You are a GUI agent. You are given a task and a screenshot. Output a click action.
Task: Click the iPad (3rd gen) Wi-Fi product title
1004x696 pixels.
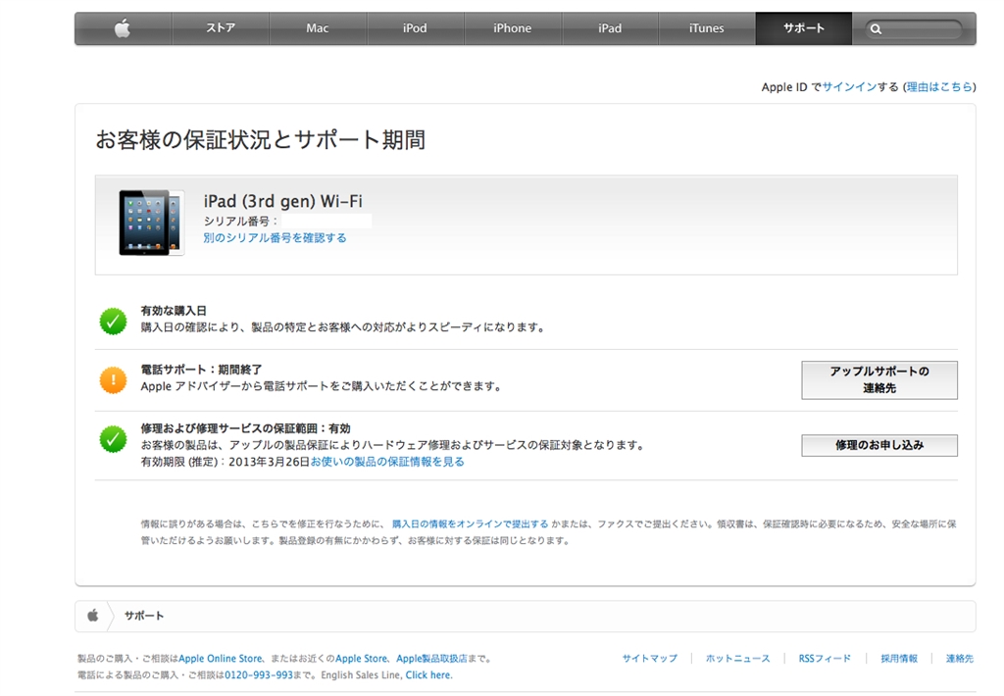coord(283,201)
